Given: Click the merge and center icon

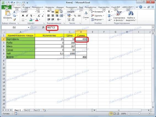Looking at the screenshot, I should click(61, 16).
